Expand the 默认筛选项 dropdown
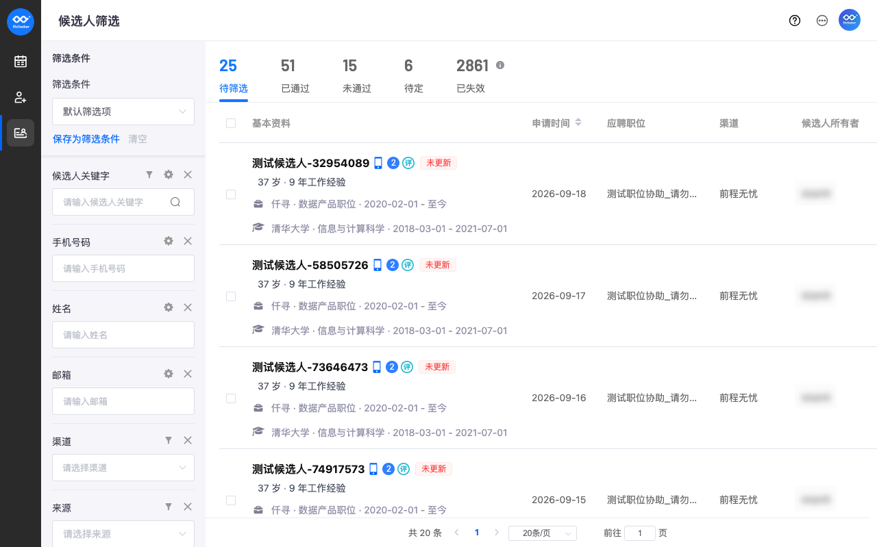877x547 pixels. click(123, 112)
